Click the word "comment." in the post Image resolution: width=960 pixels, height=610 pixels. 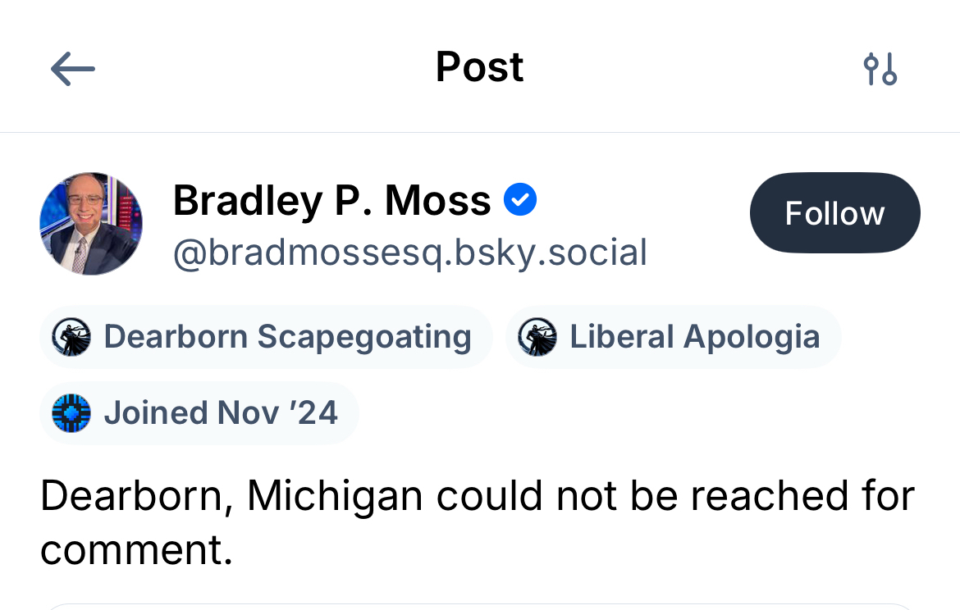tap(136, 550)
